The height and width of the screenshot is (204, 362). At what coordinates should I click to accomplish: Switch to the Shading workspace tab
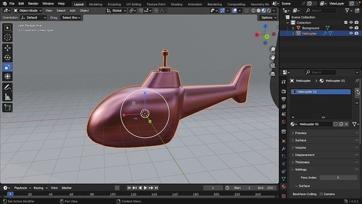coord(176,5)
